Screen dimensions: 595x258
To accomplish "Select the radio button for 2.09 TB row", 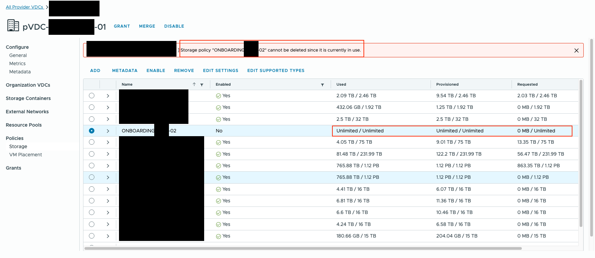I will coord(92,96).
